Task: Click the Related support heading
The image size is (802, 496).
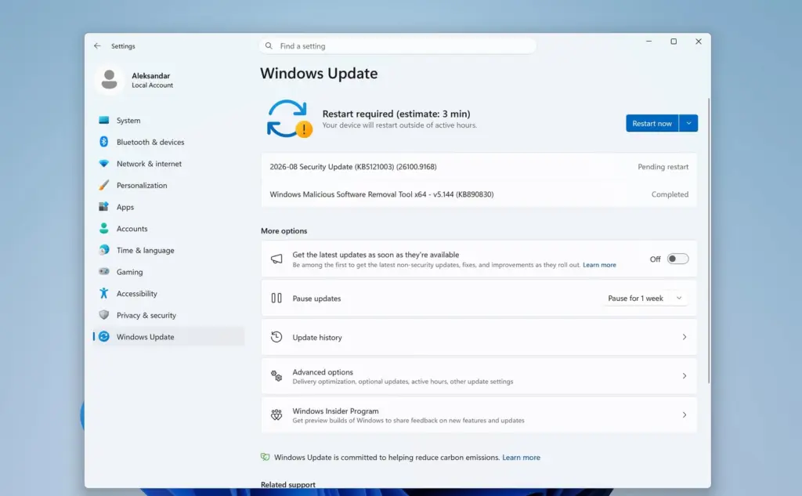Action: click(x=288, y=484)
